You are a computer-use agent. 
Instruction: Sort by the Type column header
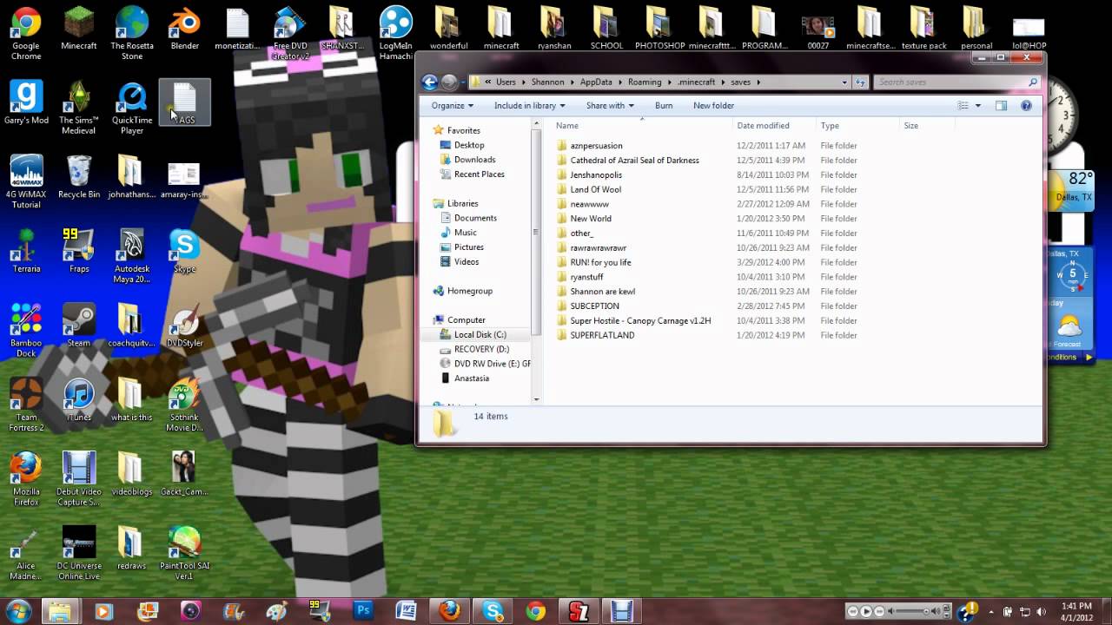[x=830, y=126]
